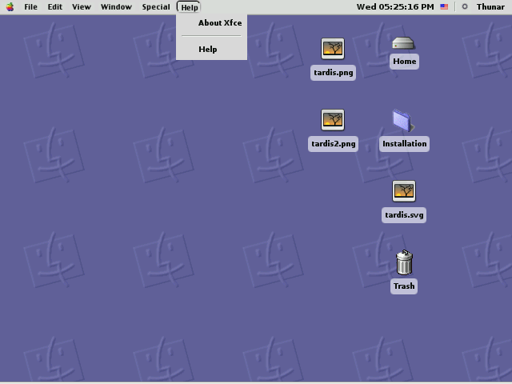Click the Home label
Viewport: 512px width, 384px height.
pos(404,62)
